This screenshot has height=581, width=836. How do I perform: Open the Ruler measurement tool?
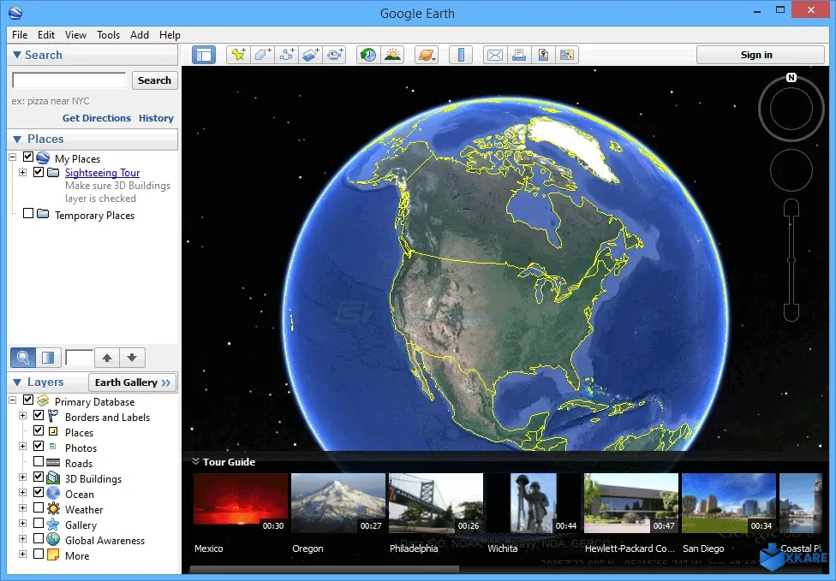point(461,54)
